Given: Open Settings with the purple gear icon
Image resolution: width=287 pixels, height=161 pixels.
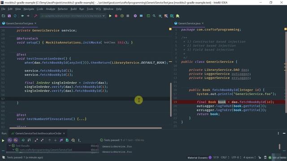Looking at the screenshot, I should tap(135, 16).
